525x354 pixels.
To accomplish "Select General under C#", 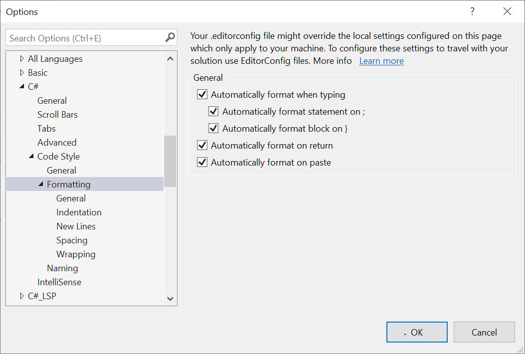I will point(52,101).
